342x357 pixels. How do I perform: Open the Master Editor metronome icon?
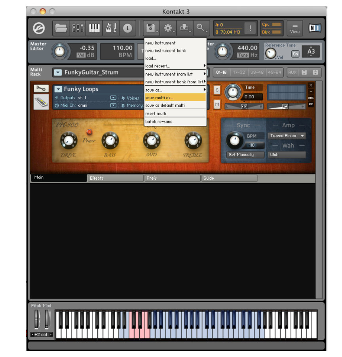point(111,28)
